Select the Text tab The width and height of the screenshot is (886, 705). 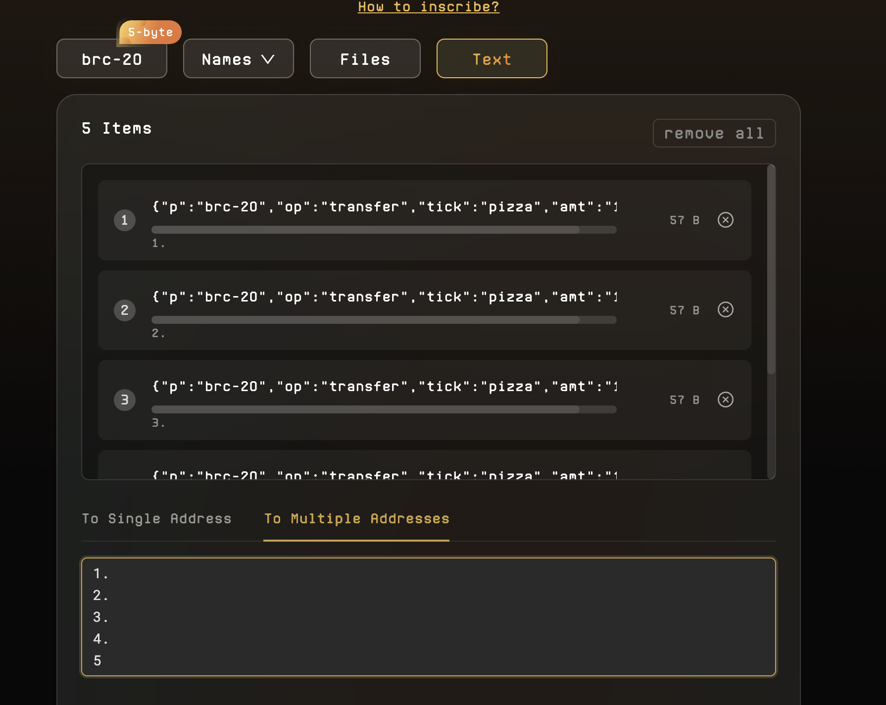coord(492,59)
